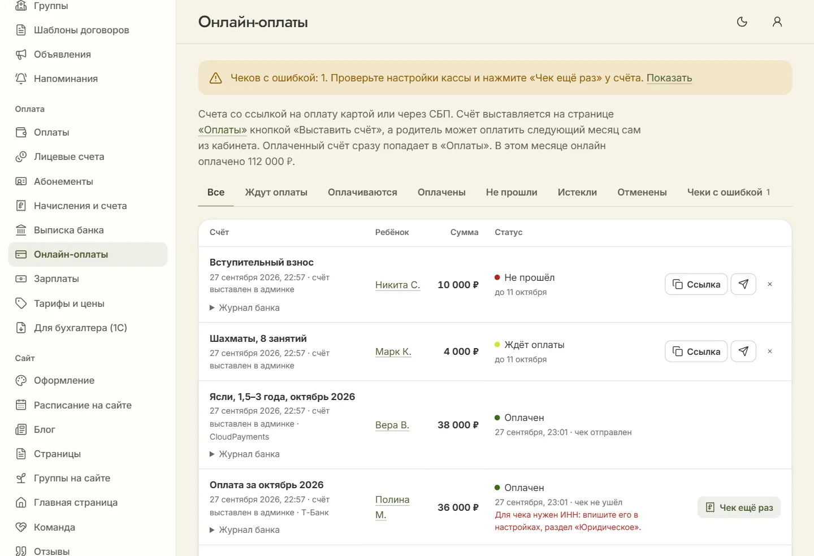This screenshot has width=814, height=556.
Task: Send Марк К. invoice via paper plane icon
Action: tap(743, 351)
